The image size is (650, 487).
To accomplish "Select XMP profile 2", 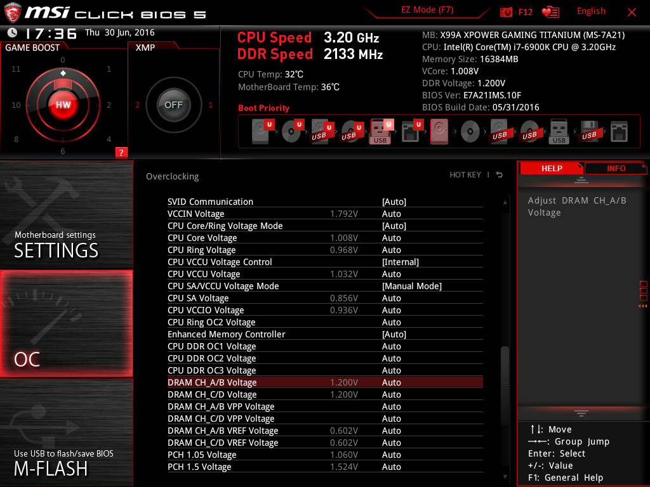I will 137,105.
